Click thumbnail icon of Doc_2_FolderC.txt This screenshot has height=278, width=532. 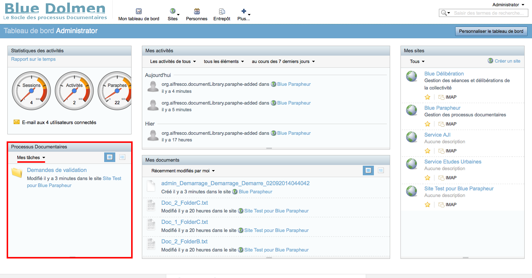pos(151,205)
